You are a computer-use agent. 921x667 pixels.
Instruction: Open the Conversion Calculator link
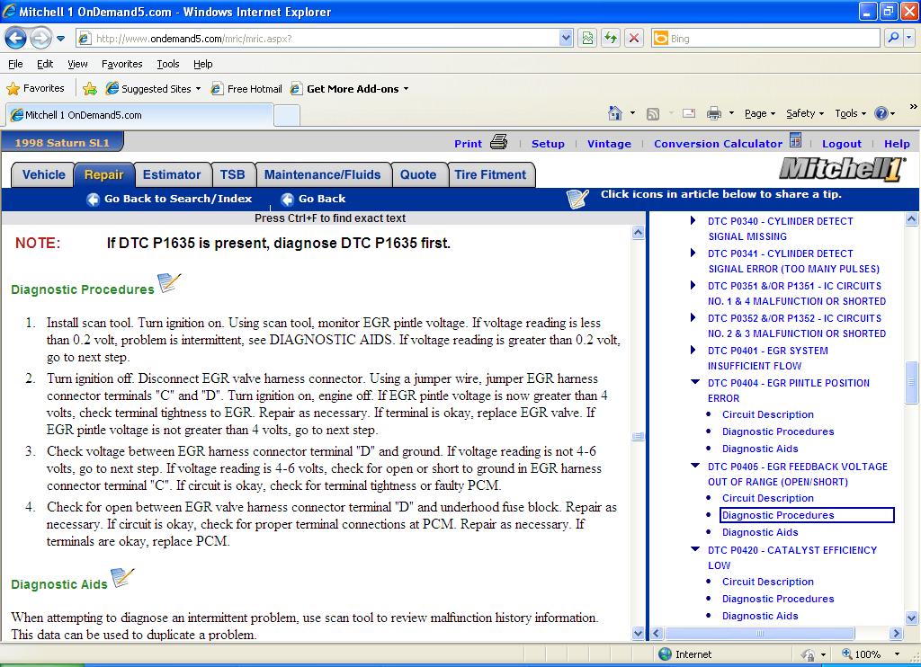click(x=718, y=144)
